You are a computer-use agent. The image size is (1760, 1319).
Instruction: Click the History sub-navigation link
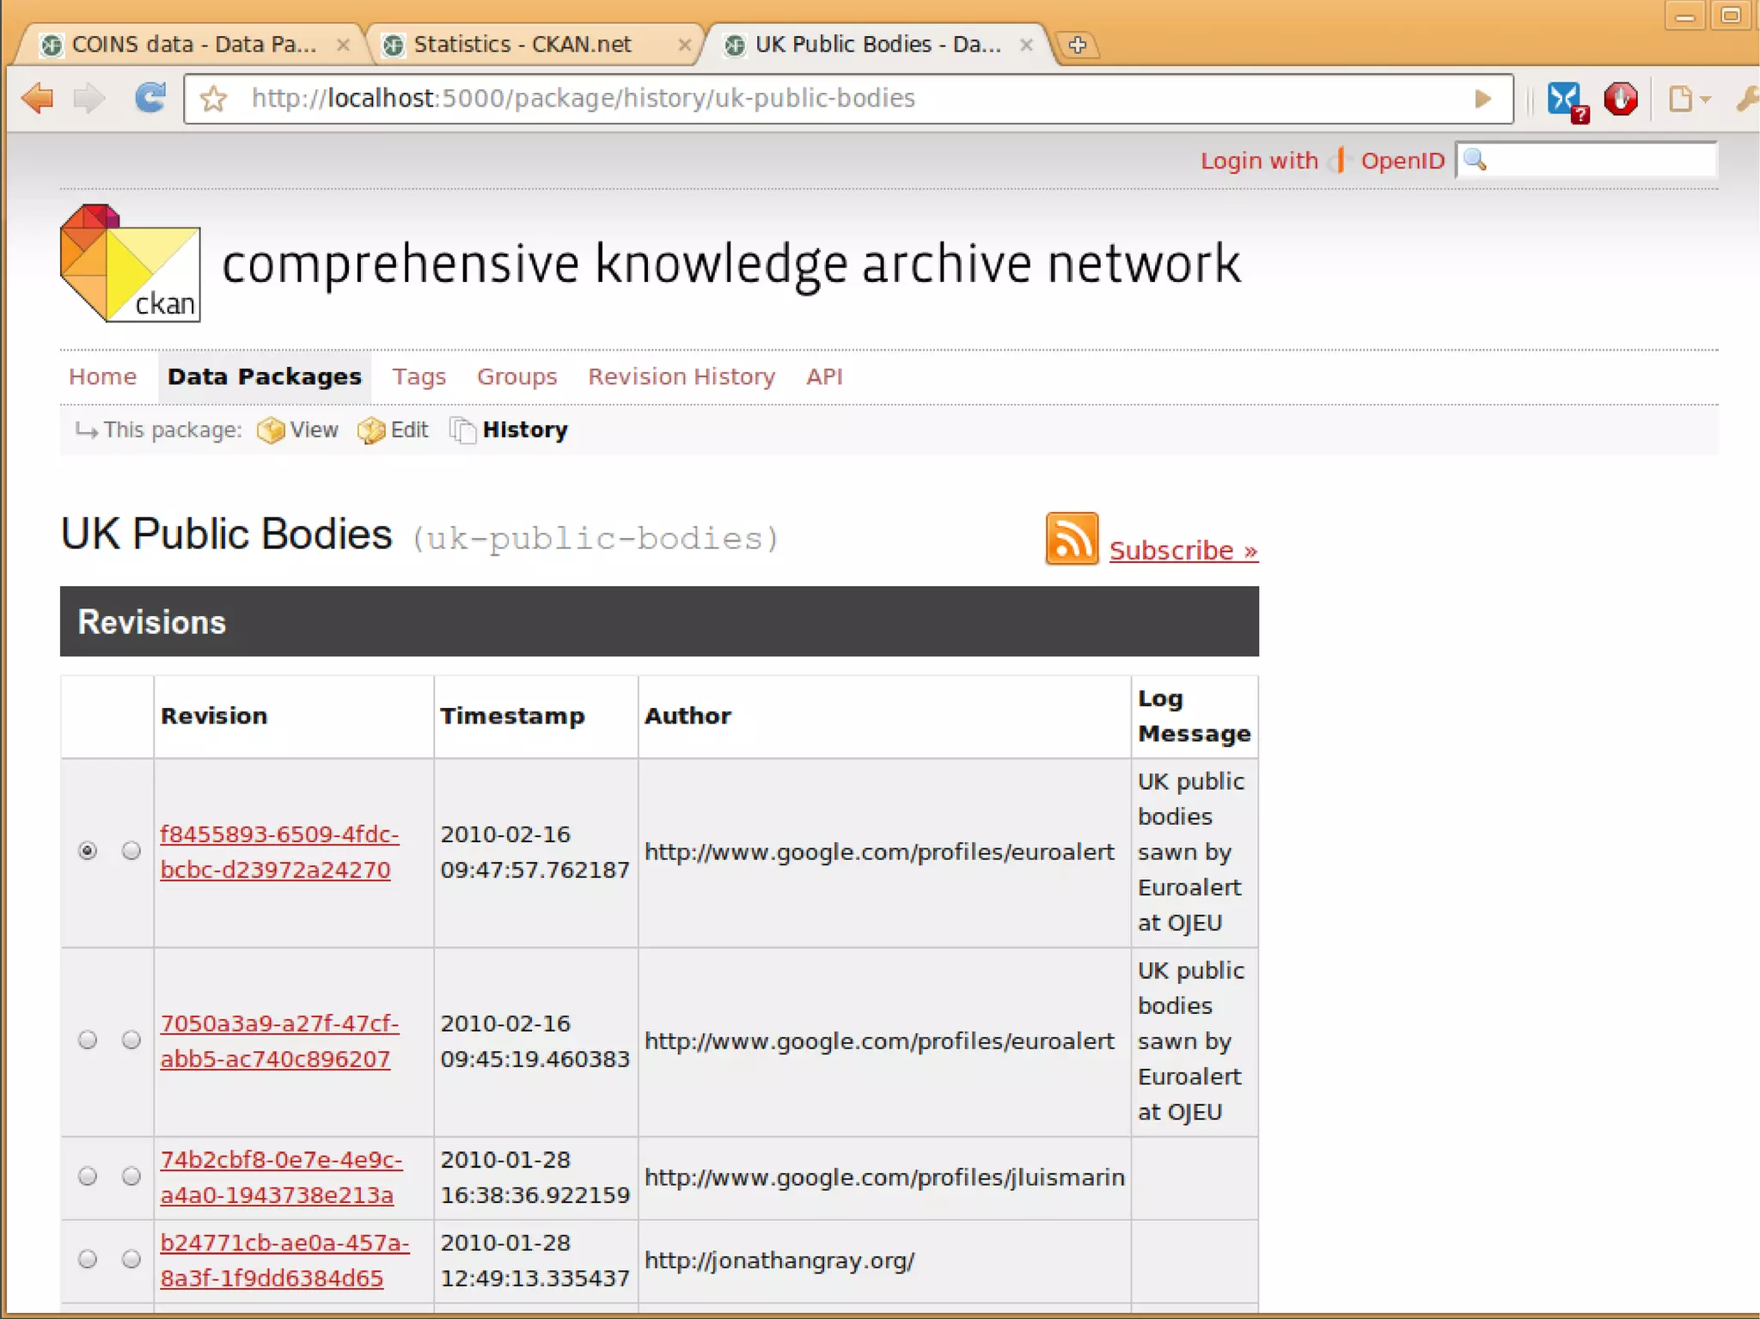(525, 430)
